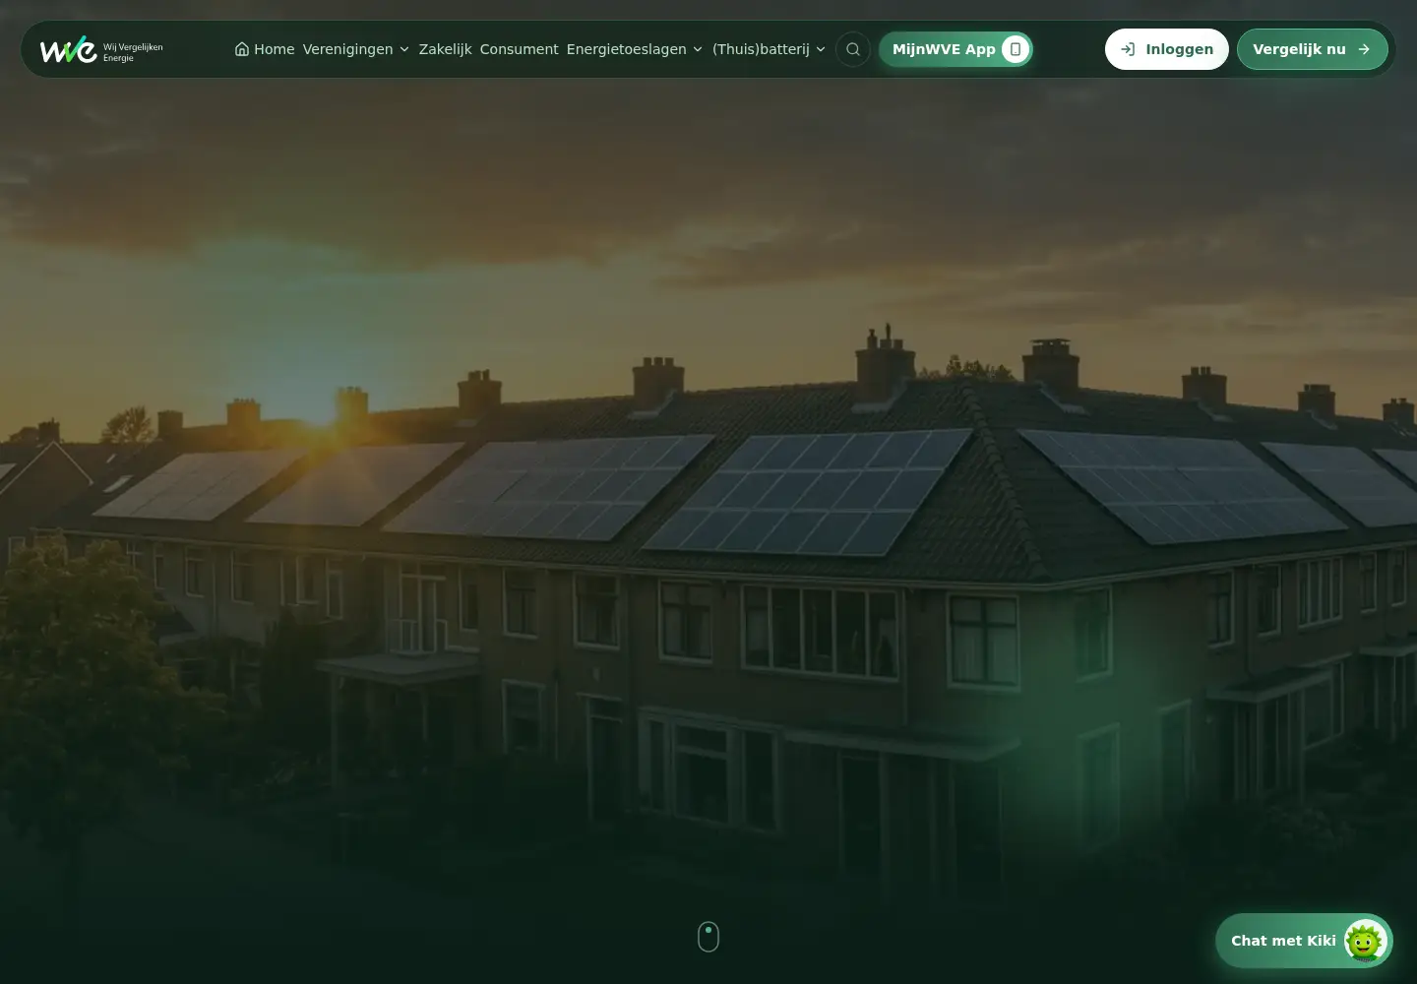The height and width of the screenshot is (984, 1417).
Task: Start Chat met Kiki
Action: tap(1304, 941)
